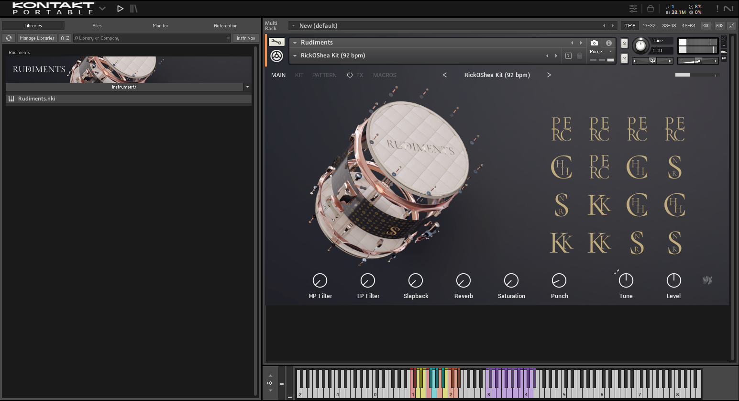Click the refresh libraries icon
Image resolution: width=739 pixels, height=401 pixels.
point(9,38)
